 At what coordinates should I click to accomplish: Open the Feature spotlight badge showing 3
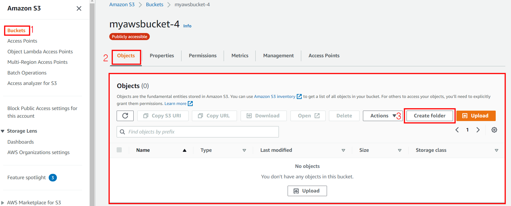pos(53,177)
